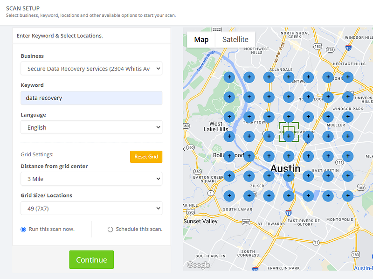The image size is (373, 279).
Task: Click the green Continue button
Action: tap(91, 260)
